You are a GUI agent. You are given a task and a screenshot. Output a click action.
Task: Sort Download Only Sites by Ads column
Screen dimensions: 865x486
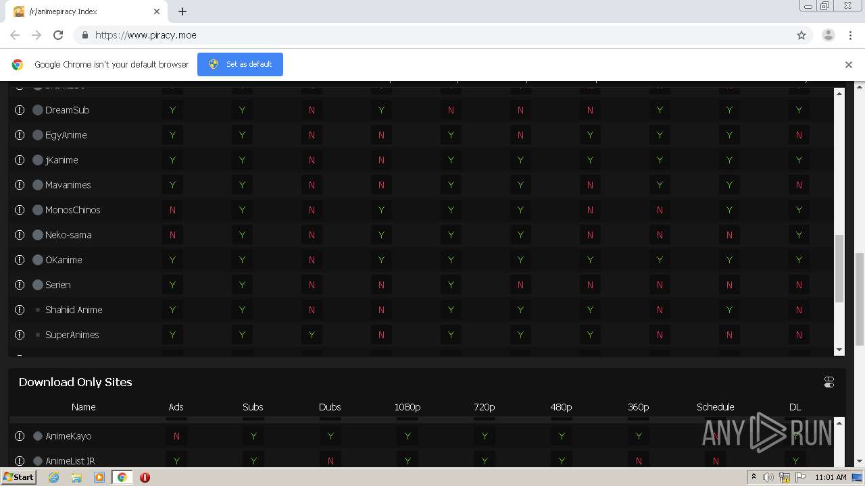(x=176, y=407)
